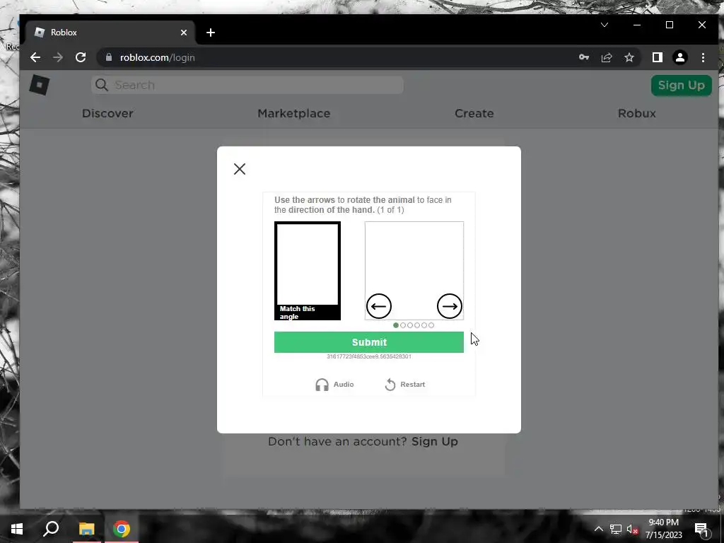This screenshot has height=543, width=724.
Task: Click into the Roblox Search field
Action: click(x=247, y=85)
